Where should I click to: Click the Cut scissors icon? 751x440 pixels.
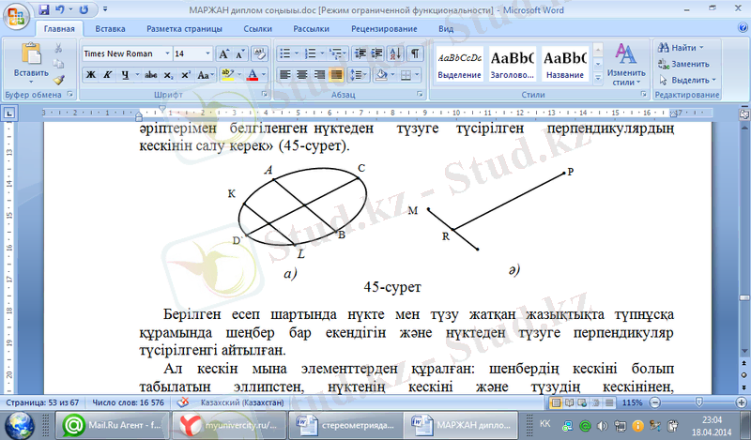[59, 48]
